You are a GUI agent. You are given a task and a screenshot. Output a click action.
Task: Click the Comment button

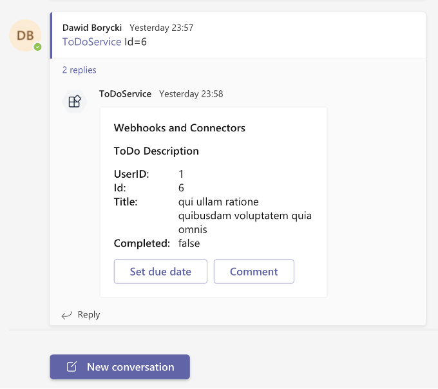point(254,271)
